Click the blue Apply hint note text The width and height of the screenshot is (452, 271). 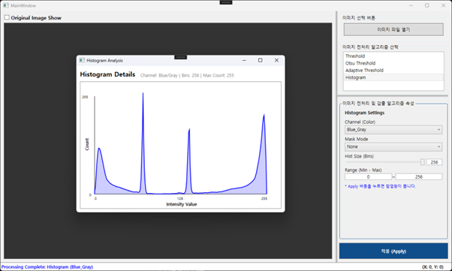click(x=380, y=186)
